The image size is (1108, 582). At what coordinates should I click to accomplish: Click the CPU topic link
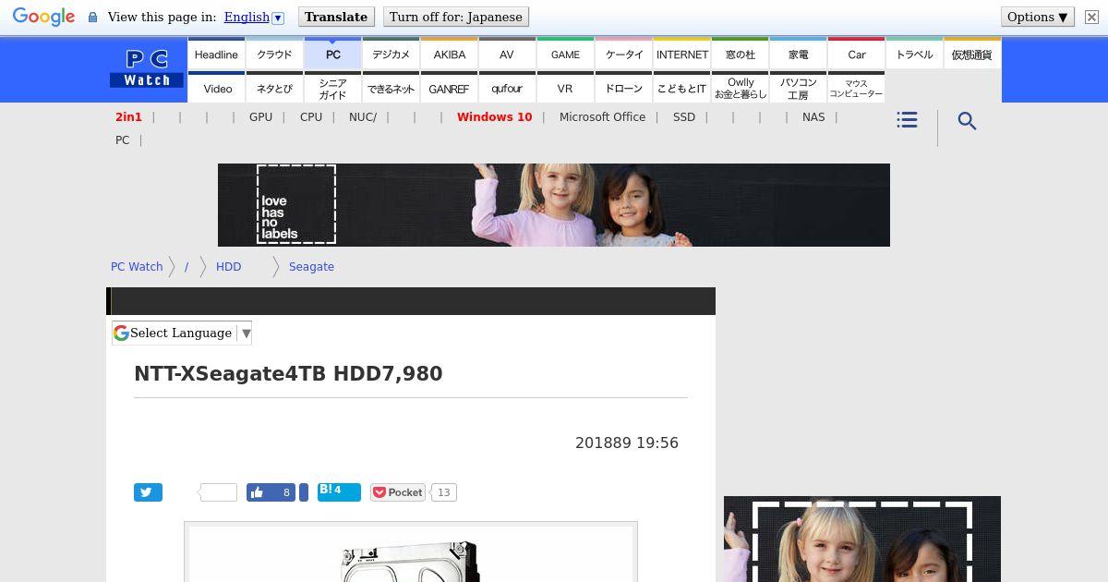pyautogui.click(x=311, y=116)
